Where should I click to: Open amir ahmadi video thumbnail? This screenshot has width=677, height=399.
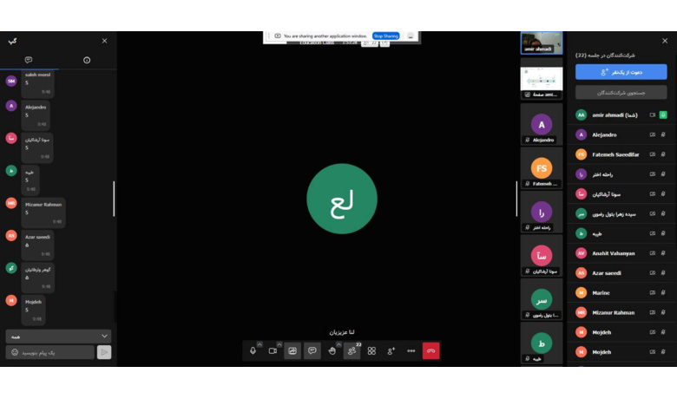[x=542, y=43]
